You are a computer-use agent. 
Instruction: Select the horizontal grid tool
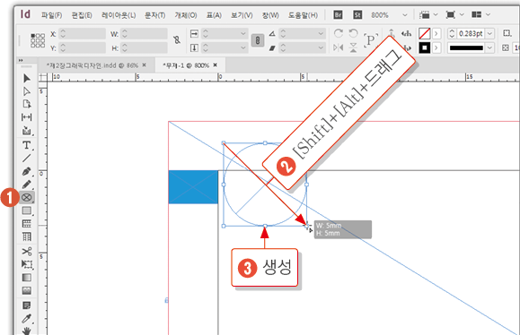(x=27, y=224)
